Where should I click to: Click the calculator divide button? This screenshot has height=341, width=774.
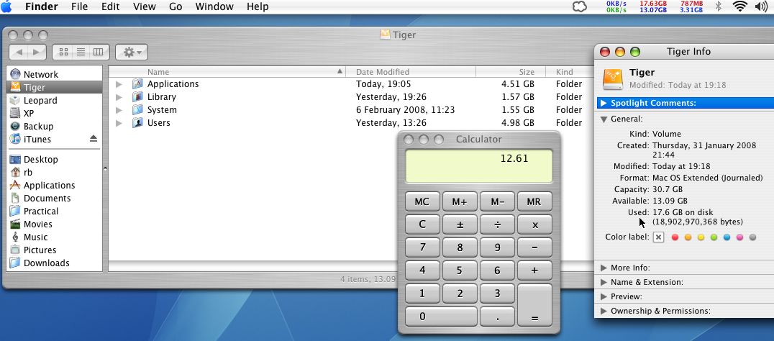tap(497, 224)
